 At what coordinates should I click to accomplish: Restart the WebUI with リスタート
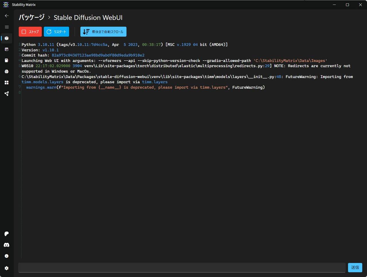56,32
